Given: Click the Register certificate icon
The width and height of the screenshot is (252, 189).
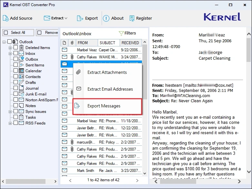Looking at the screenshot, I should 132,18.
